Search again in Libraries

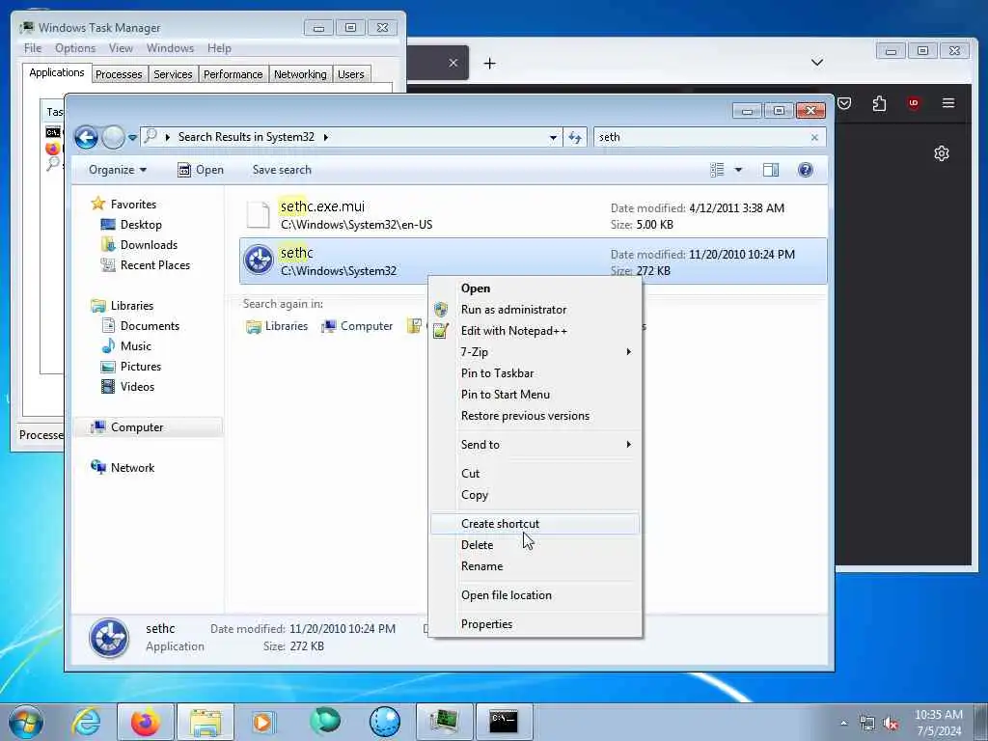click(277, 326)
